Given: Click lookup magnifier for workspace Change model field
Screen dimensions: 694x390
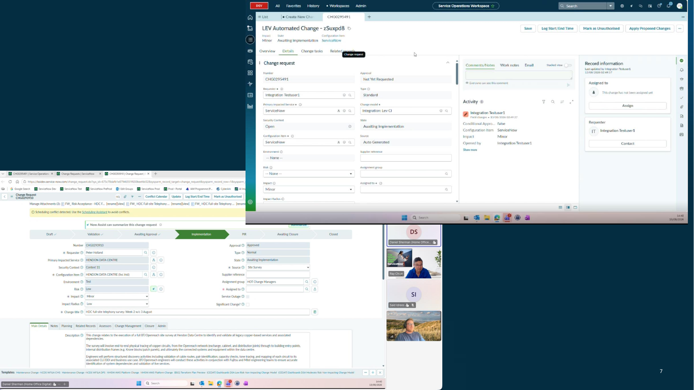Looking at the screenshot, I should tap(446, 111).
